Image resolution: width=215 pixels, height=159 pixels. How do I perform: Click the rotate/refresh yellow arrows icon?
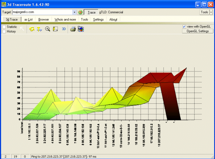click(32, 29)
